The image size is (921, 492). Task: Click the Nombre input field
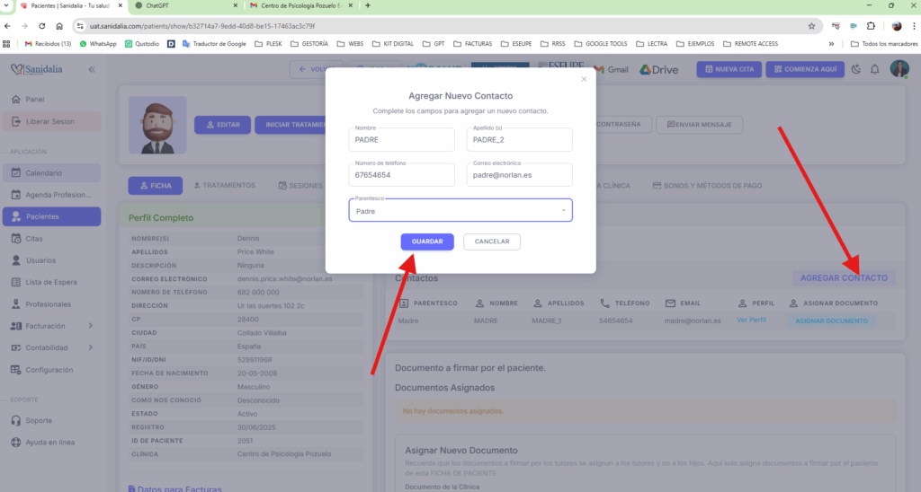(401, 140)
